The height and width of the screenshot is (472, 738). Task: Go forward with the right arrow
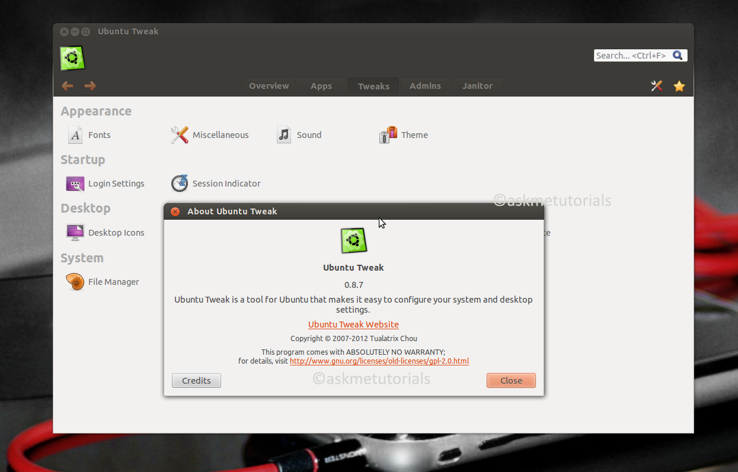(90, 86)
